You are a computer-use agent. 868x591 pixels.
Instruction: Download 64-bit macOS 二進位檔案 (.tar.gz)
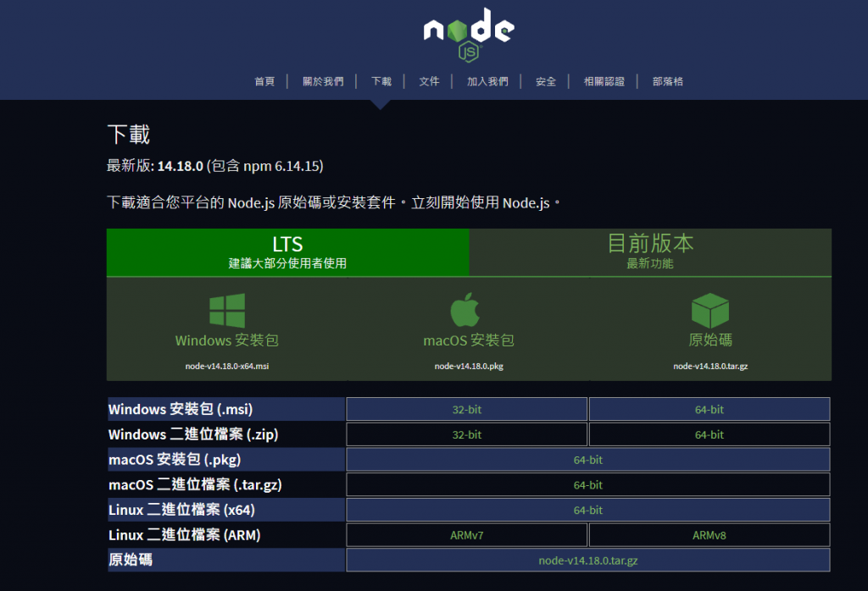(x=588, y=485)
